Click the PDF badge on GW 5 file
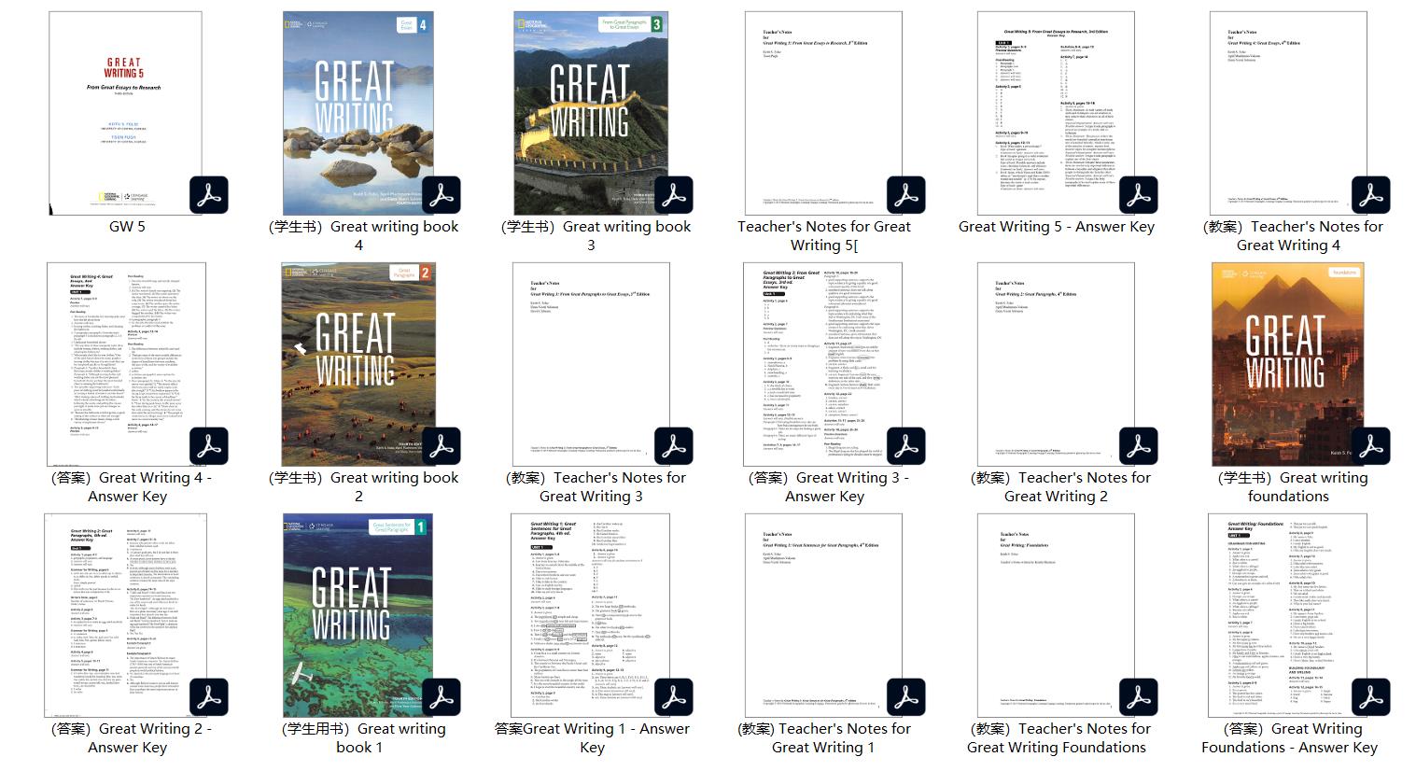1416x771 pixels. pyautogui.click(x=208, y=196)
